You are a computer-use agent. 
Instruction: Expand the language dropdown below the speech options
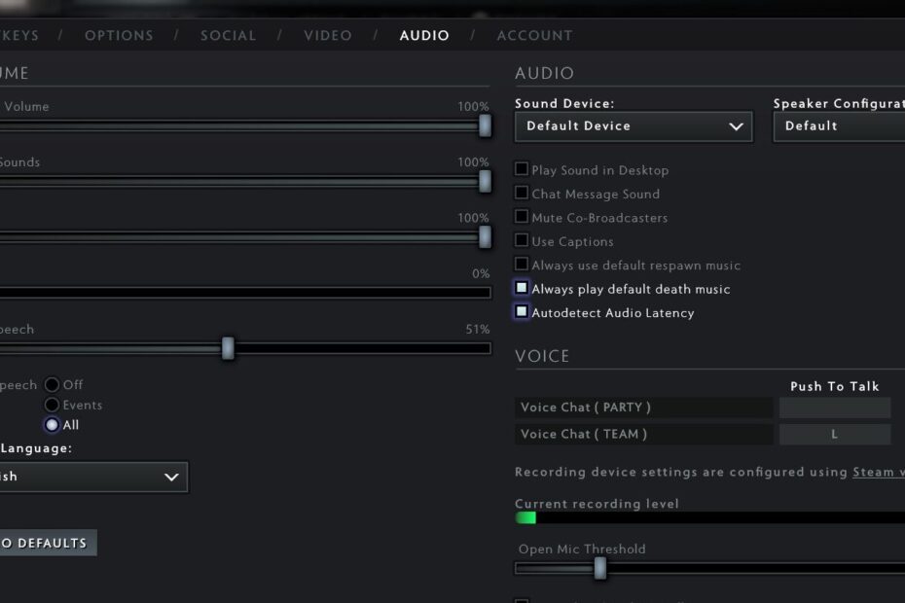92,477
